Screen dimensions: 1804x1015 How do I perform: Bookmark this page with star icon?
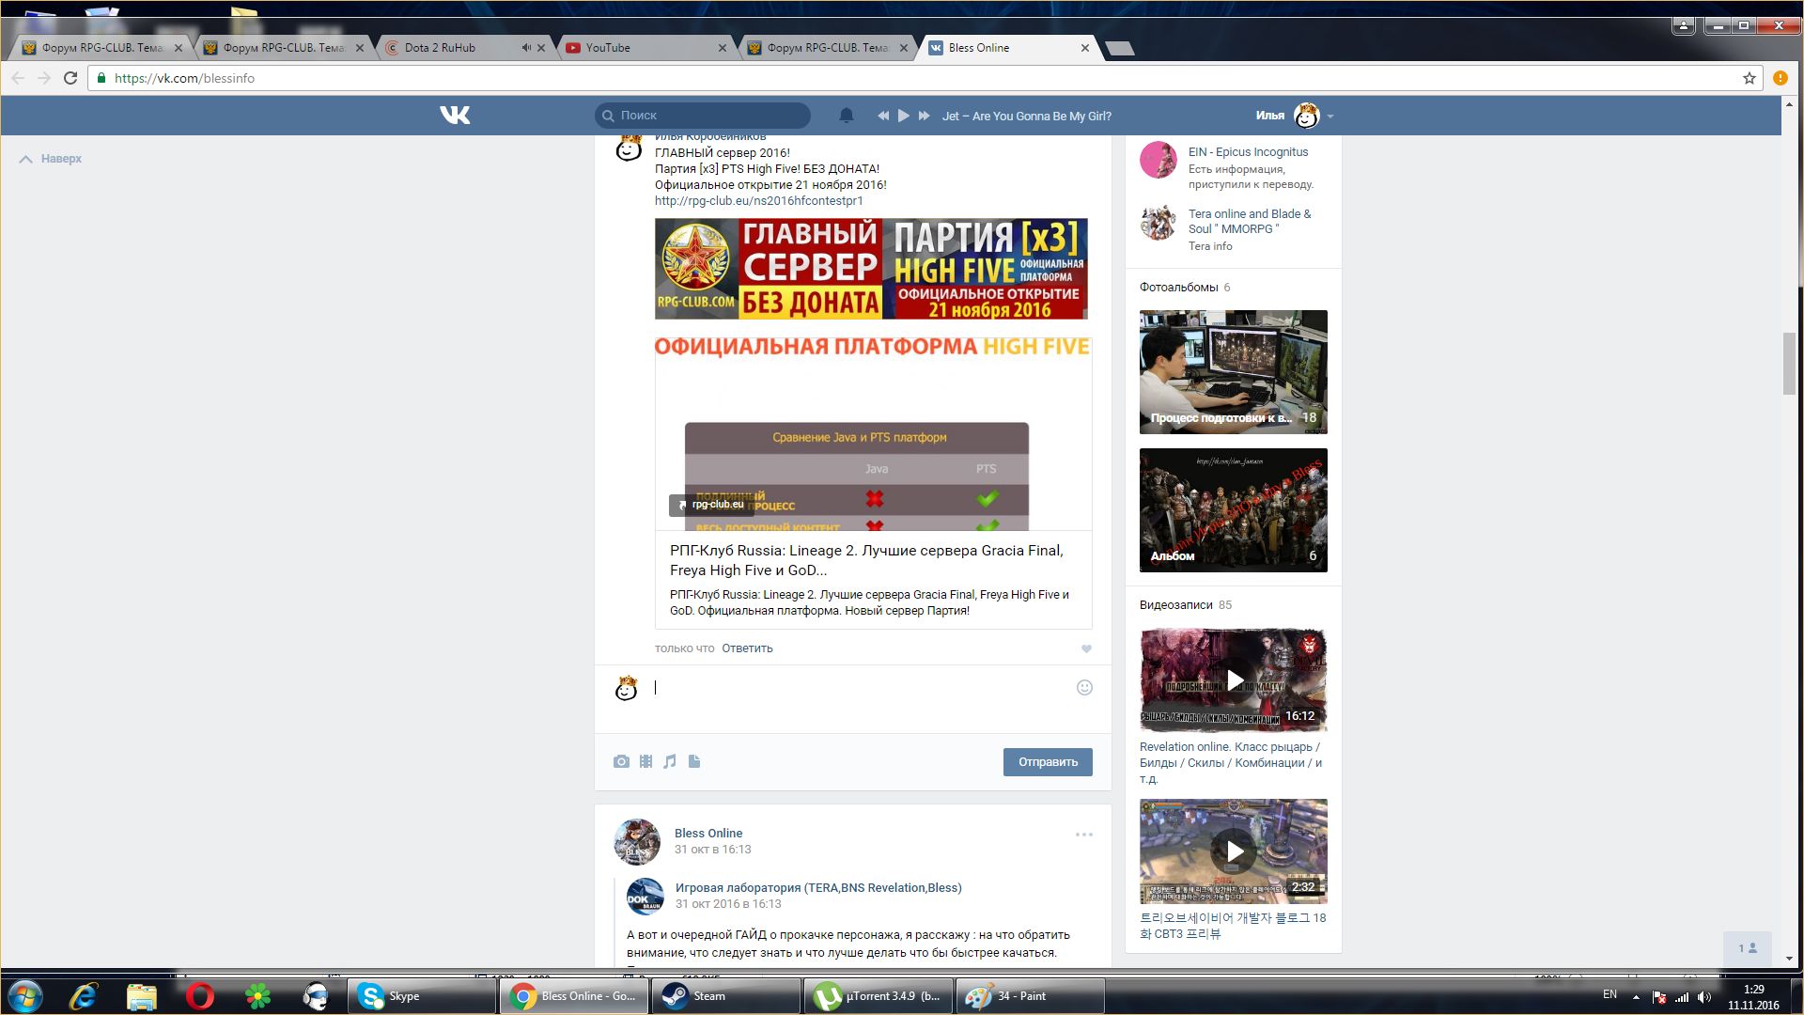1750,78
